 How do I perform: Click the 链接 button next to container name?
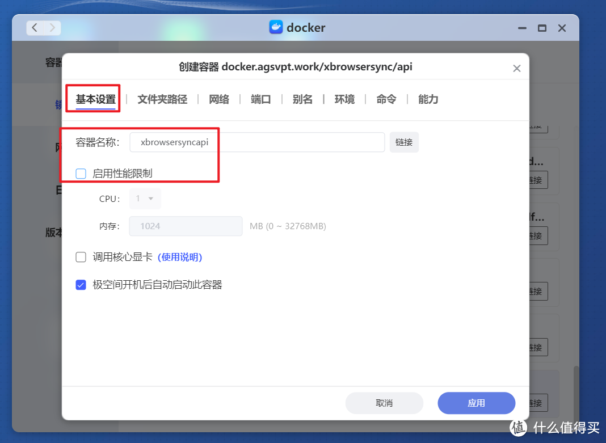click(x=404, y=142)
